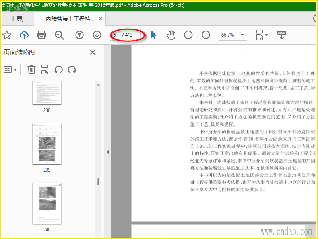Go to next page arrow
This screenshot has height=239, width=318.
tap(97, 35)
